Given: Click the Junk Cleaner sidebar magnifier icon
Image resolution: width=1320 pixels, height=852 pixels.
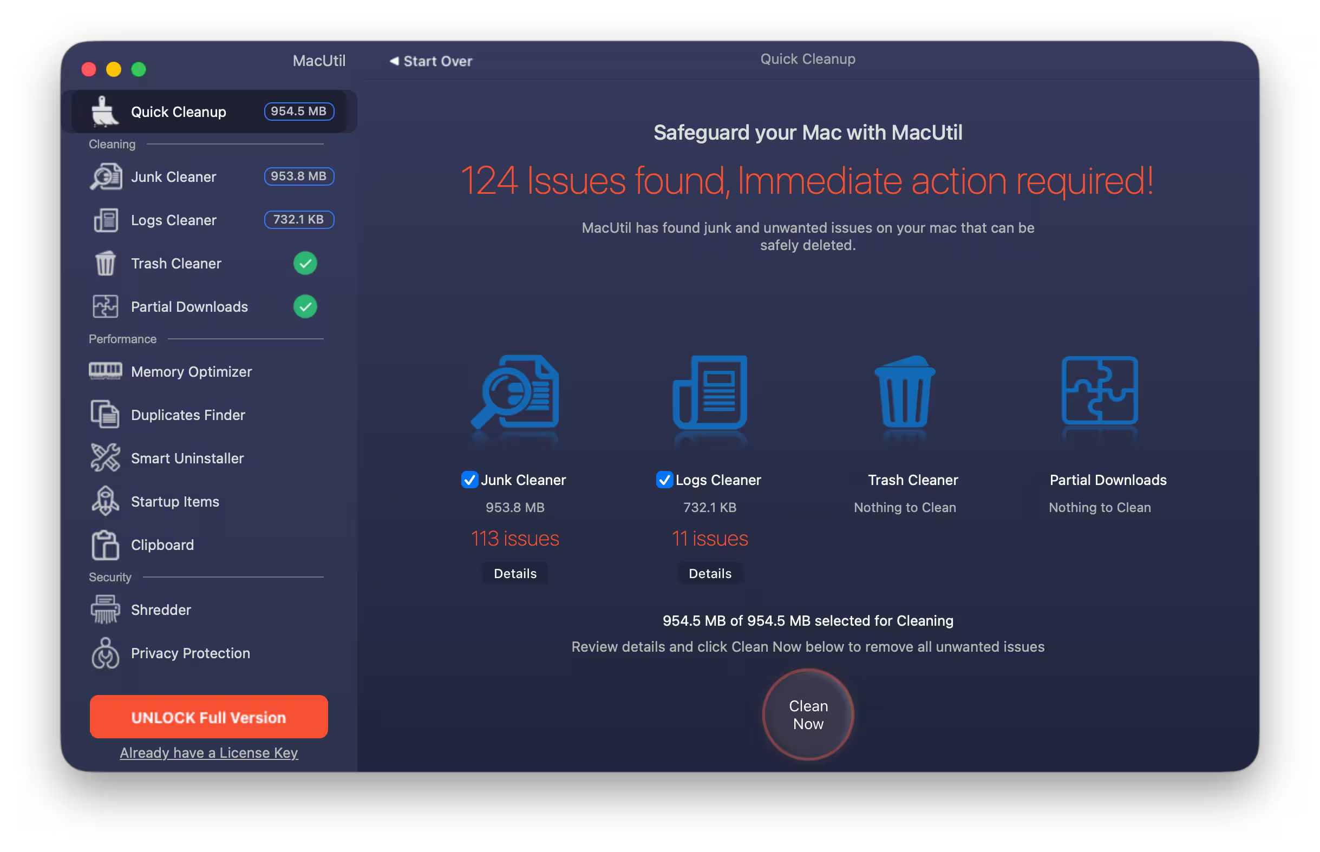Looking at the screenshot, I should 105,176.
